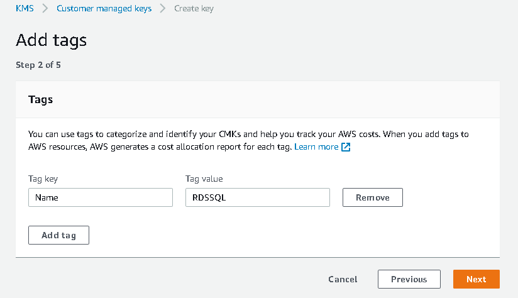Screen dimensions: 518x298
Task: Click the KMS breadcrumb link
Action: 25,9
